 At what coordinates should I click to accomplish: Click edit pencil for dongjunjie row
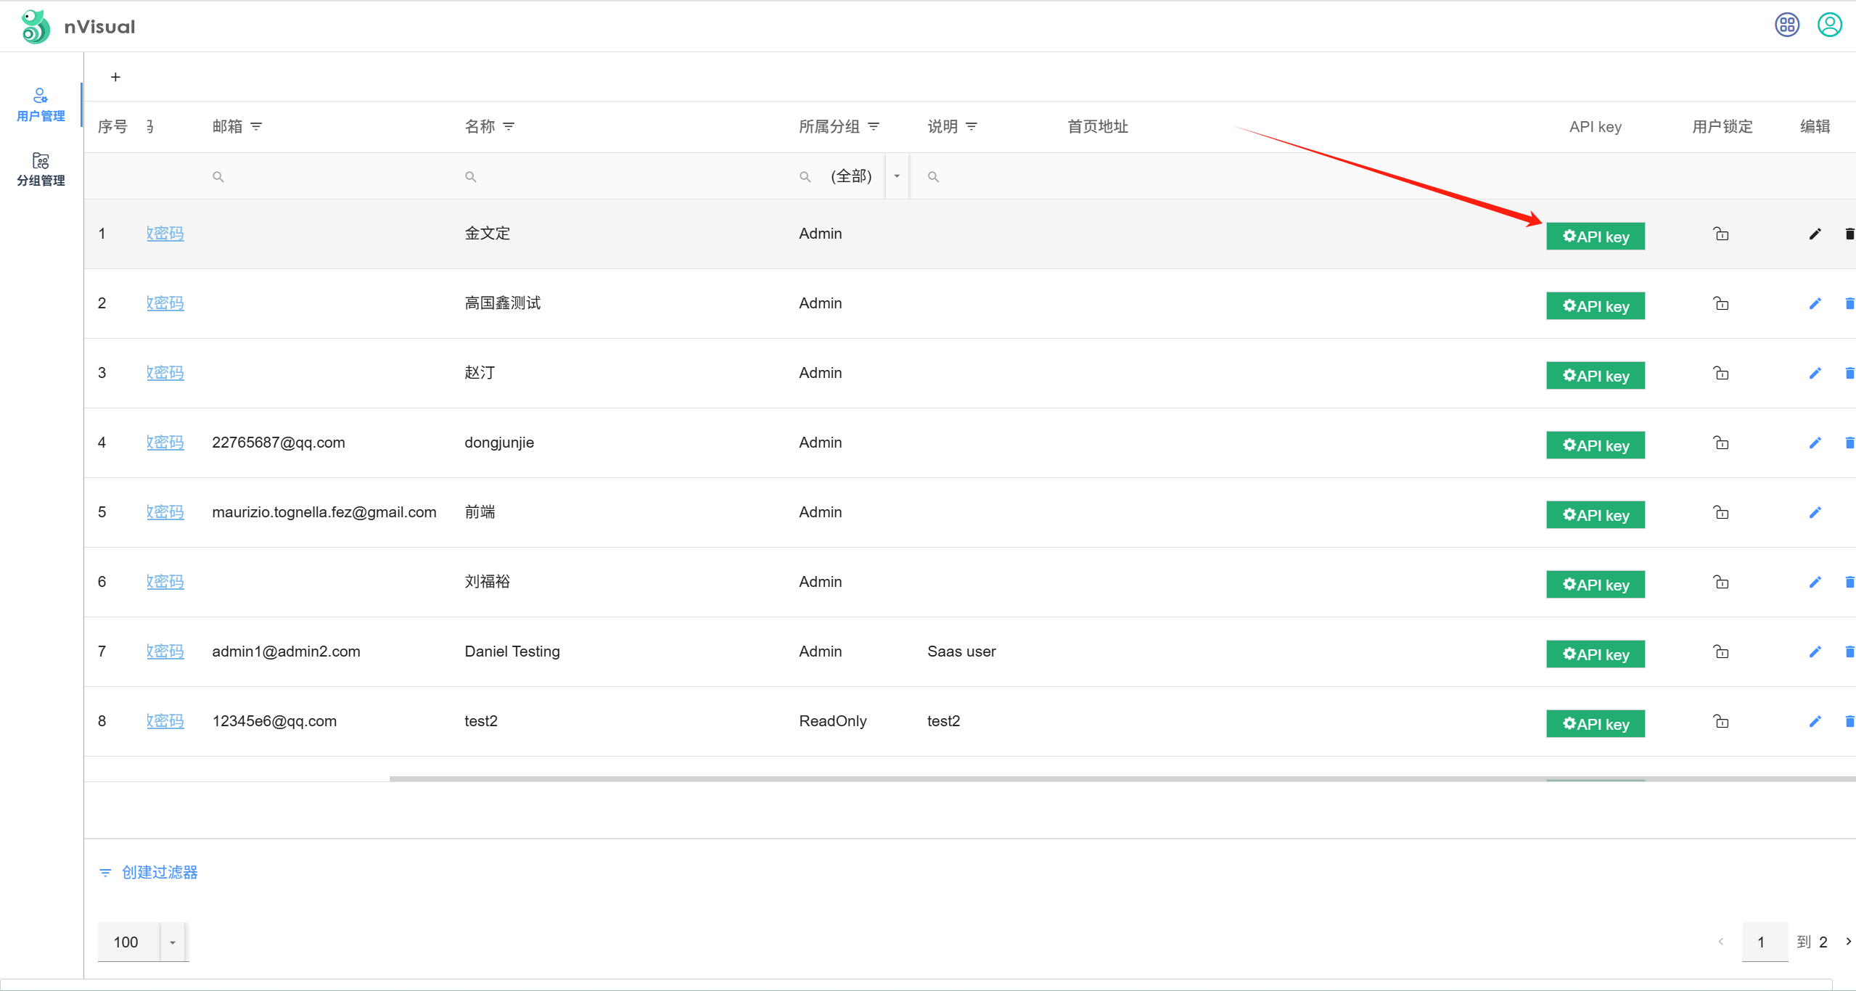(1815, 443)
